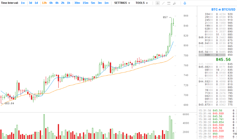Screen dimensions: 237x139
Task: Click the 680 price axis label
Action: 186,105
